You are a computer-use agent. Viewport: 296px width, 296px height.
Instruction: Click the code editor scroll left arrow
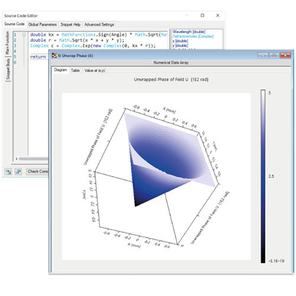pos(17,159)
